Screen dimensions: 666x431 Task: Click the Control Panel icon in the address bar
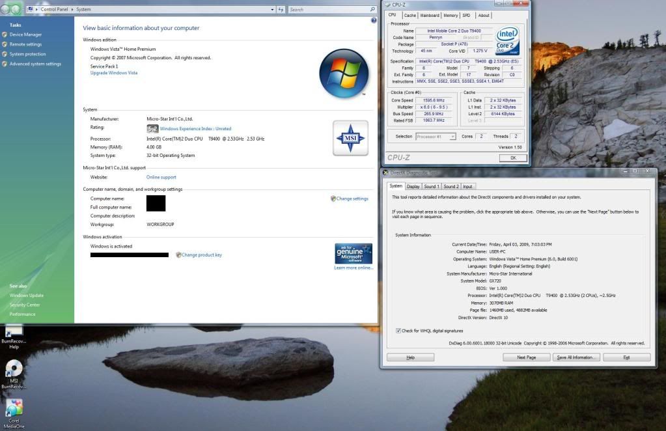tap(30, 9)
